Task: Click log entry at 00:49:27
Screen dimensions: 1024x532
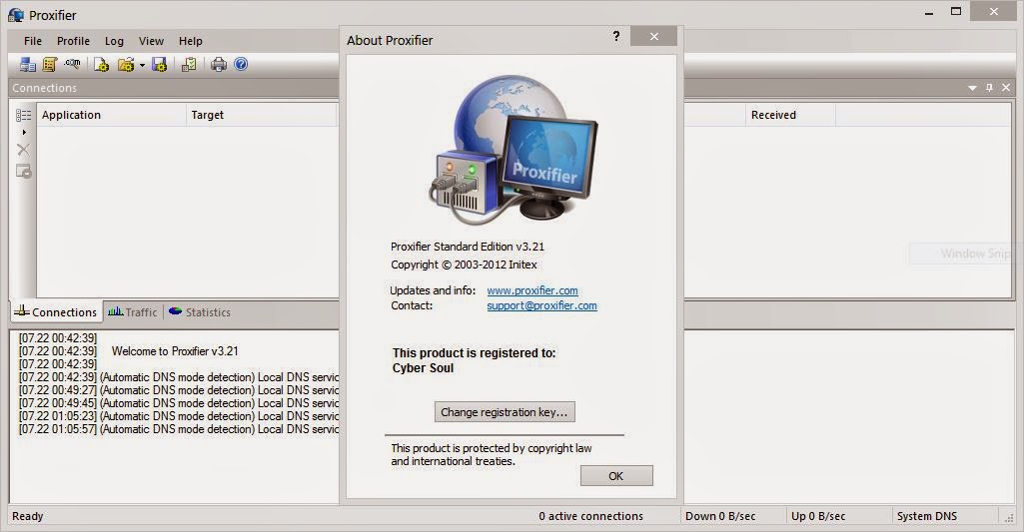Action: tap(179, 390)
